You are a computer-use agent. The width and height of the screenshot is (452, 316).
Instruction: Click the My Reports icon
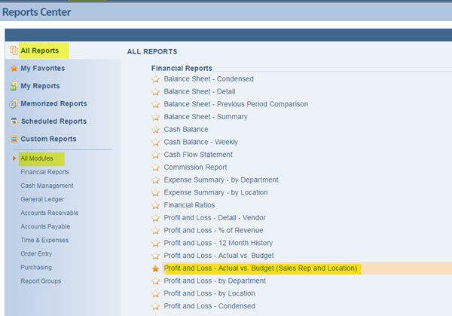14,86
